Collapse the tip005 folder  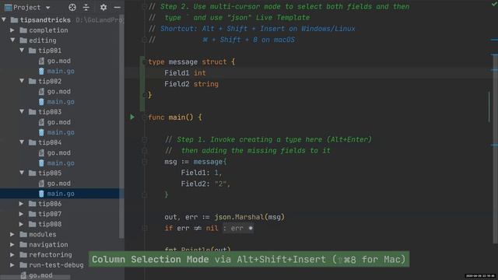point(22,173)
